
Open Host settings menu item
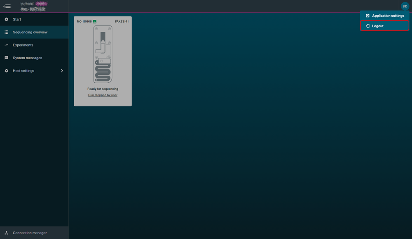pos(34,71)
